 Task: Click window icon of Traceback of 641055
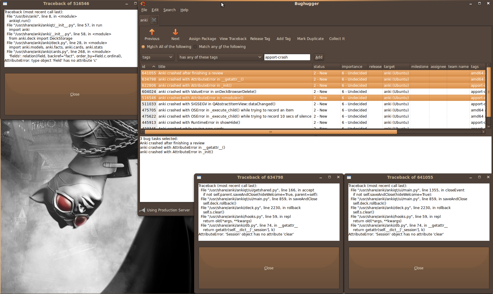pyautogui.click(x=349, y=177)
